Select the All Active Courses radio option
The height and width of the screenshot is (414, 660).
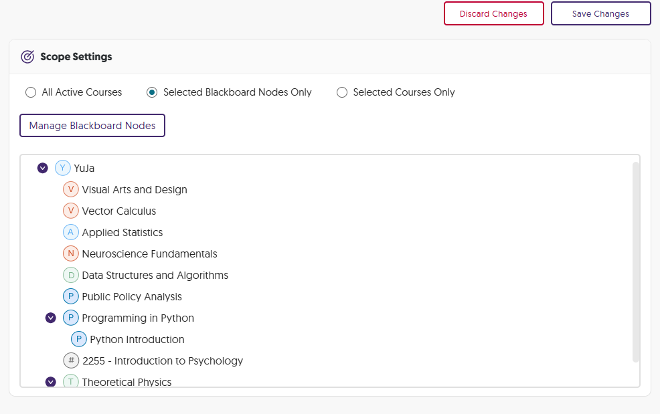pos(31,92)
